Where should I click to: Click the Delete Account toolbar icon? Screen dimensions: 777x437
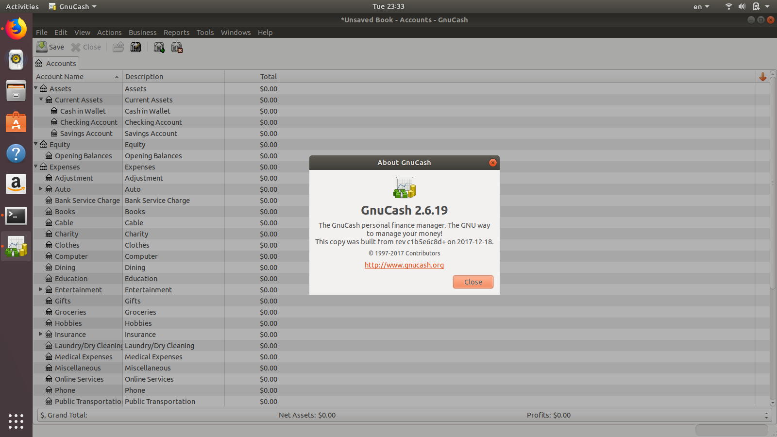pos(177,47)
